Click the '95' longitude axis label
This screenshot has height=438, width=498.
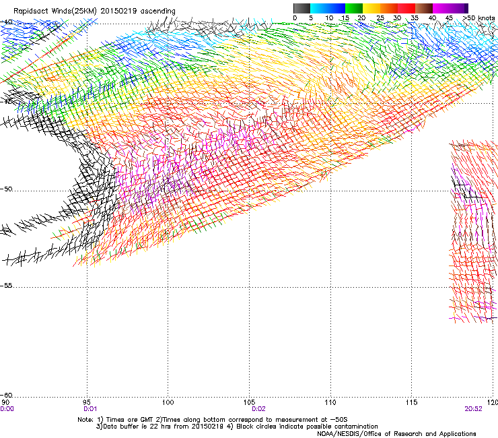pyautogui.click(x=87, y=403)
